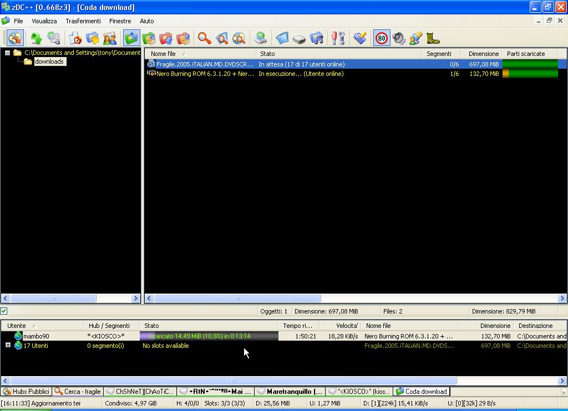Viewport: 568px width, 411px height.
Task: Switch to the Cerca - fragile tab
Action: point(78,392)
